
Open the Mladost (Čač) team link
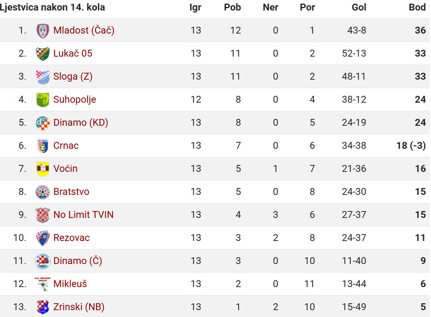point(84,30)
